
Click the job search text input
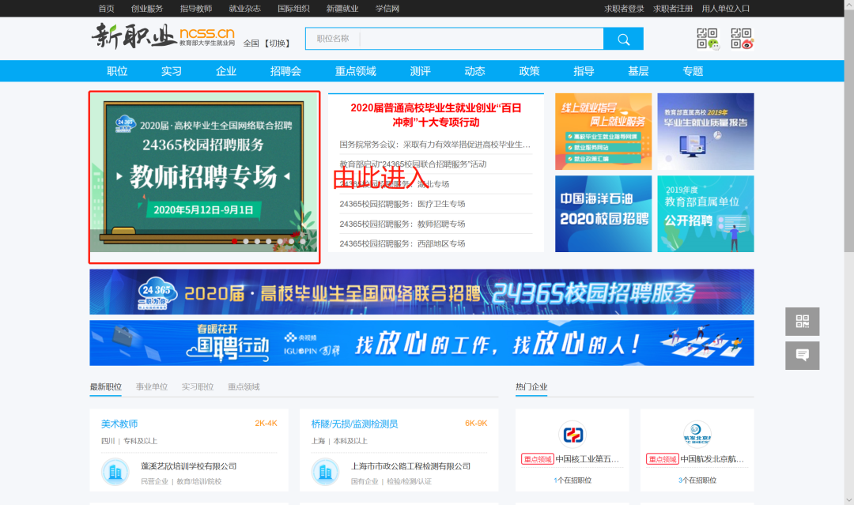point(482,39)
